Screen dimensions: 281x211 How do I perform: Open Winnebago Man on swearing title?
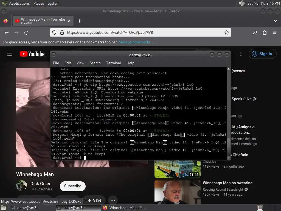click(227, 183)
